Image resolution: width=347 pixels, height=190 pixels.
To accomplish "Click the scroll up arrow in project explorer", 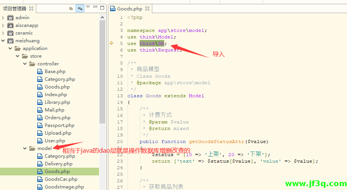I will [102, 17].
